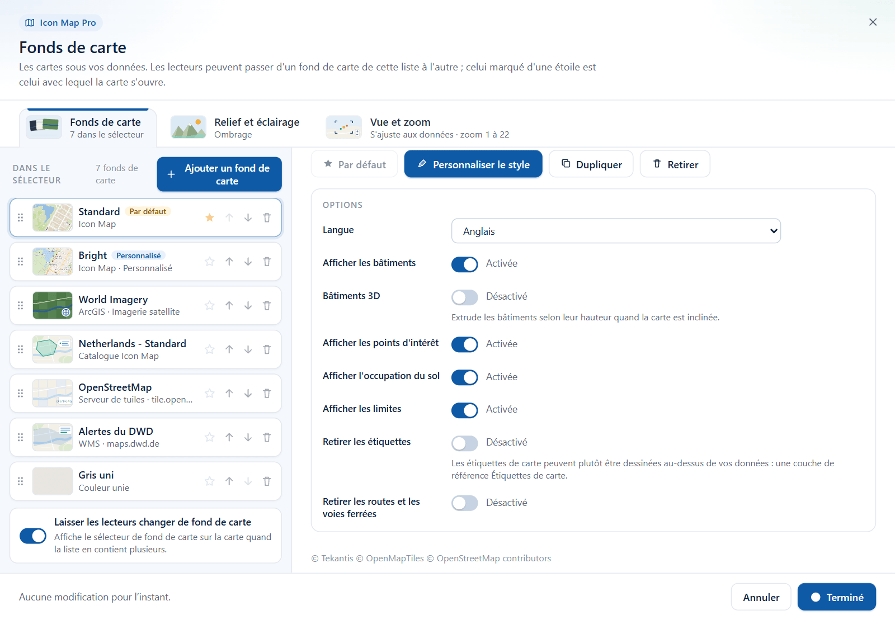Move the Standard basemap down

point(248,217)
